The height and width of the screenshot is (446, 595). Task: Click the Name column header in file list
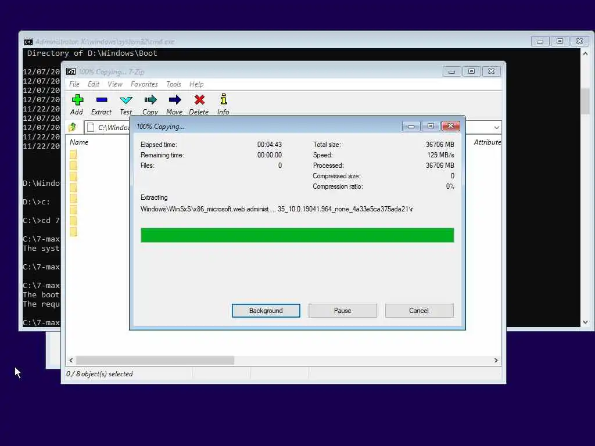coord(79,142)
